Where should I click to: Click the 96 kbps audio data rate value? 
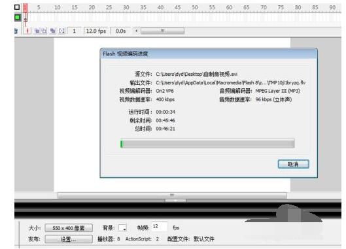(273, 99)
